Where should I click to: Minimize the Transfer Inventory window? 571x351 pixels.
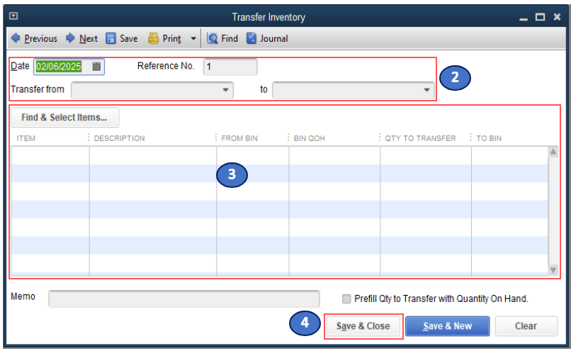click(x=524, y=18)
